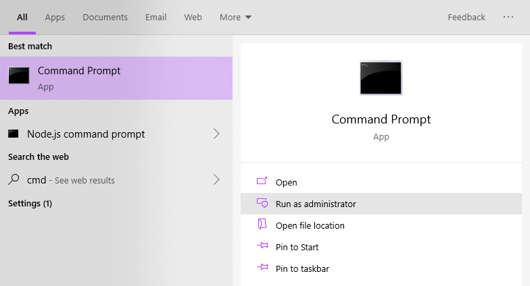Image resolution: width=530 pixels, height=286 pixels.
Task: Expand Node.js command prompt chevron arrow
Action: point(216,134)
